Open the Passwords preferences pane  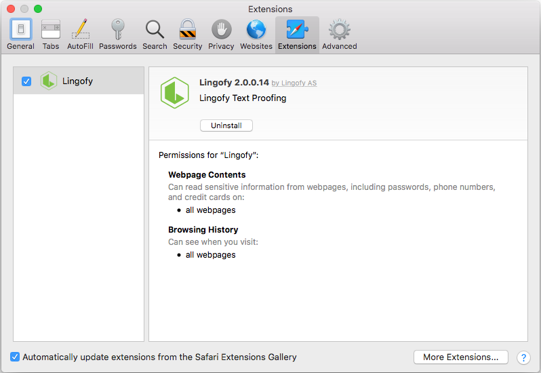pyautogui.click(x=118, y=35)
